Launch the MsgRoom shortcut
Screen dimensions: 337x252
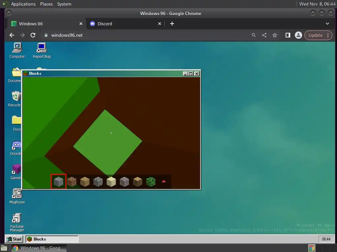coord(17,196)
